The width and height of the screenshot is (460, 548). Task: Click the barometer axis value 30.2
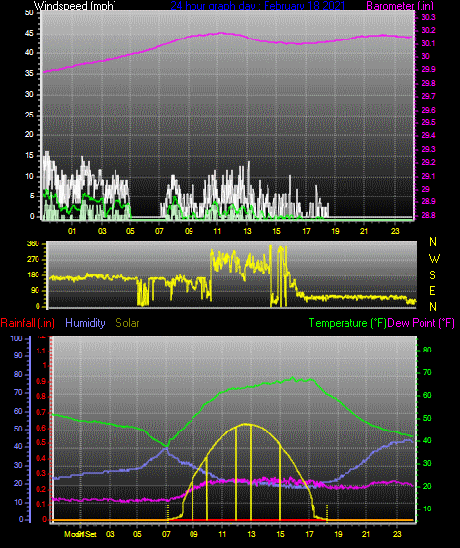pyautogui.click(x=428, y=30)
